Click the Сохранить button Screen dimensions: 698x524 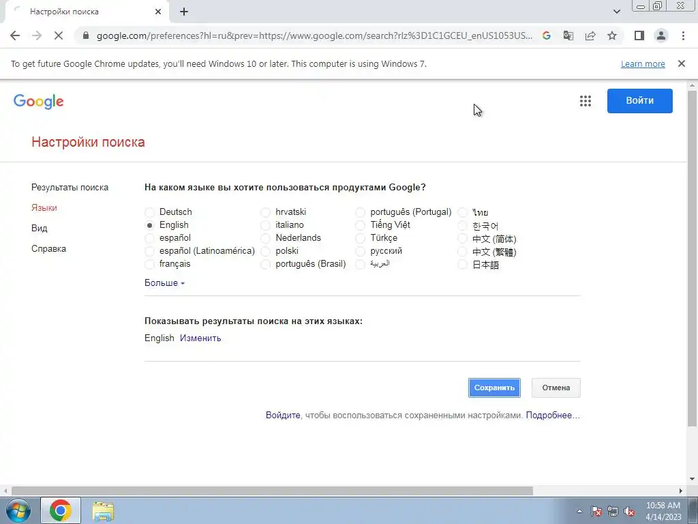tap(494, 388)
